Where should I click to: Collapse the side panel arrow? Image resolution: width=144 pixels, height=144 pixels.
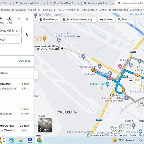36,75
